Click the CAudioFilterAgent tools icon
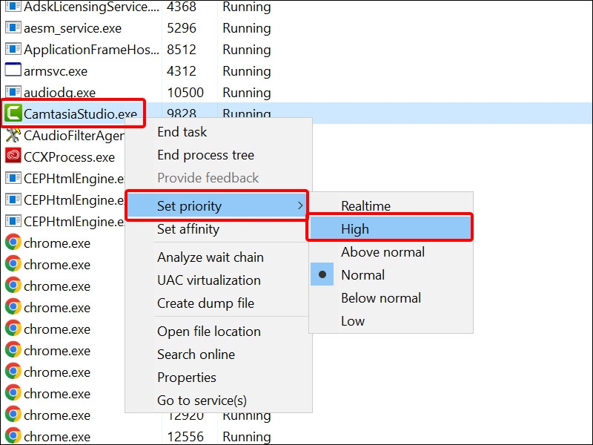Viewport: 593px width, 445px height. (13, 135)
